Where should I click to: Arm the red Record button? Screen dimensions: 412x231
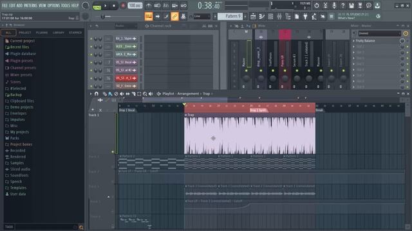tap(123, 6)
